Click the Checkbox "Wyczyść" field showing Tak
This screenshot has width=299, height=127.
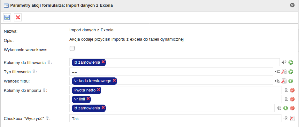click(175, 118)
